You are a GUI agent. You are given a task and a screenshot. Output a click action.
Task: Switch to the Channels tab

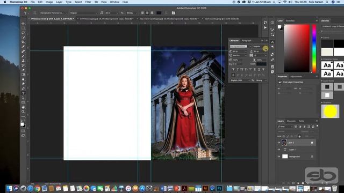click(x=291, y=121)
